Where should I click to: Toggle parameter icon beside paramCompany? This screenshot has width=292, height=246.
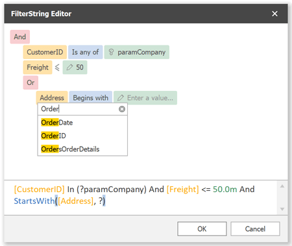(x=111, y=52)
